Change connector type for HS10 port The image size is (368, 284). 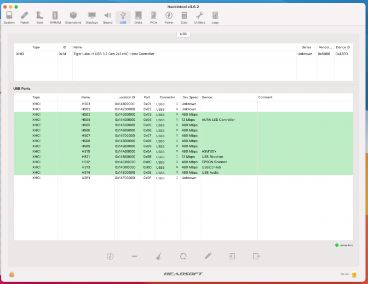[167, 151]
